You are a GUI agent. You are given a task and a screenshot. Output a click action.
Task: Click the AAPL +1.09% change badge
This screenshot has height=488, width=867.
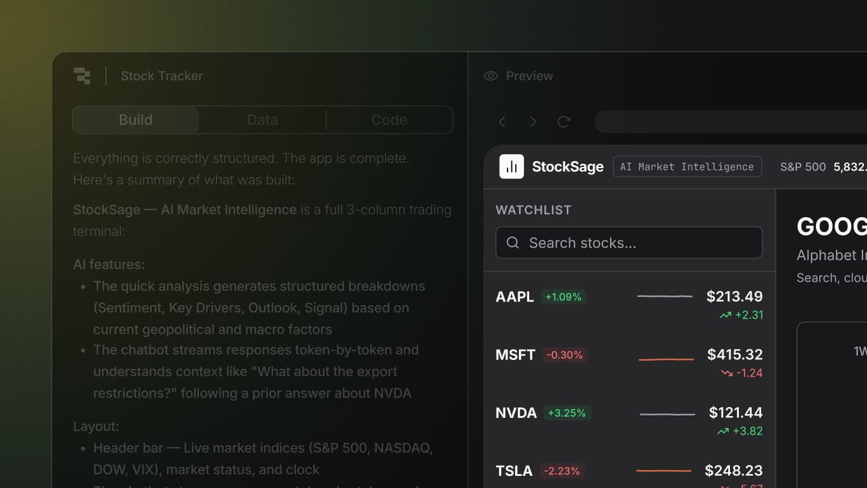coord(564,297)
